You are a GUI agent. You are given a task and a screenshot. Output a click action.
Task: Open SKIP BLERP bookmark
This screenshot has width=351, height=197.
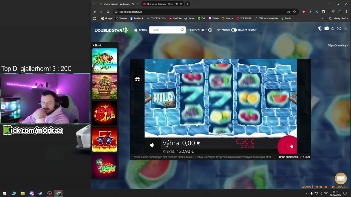(x=244, y=19)
